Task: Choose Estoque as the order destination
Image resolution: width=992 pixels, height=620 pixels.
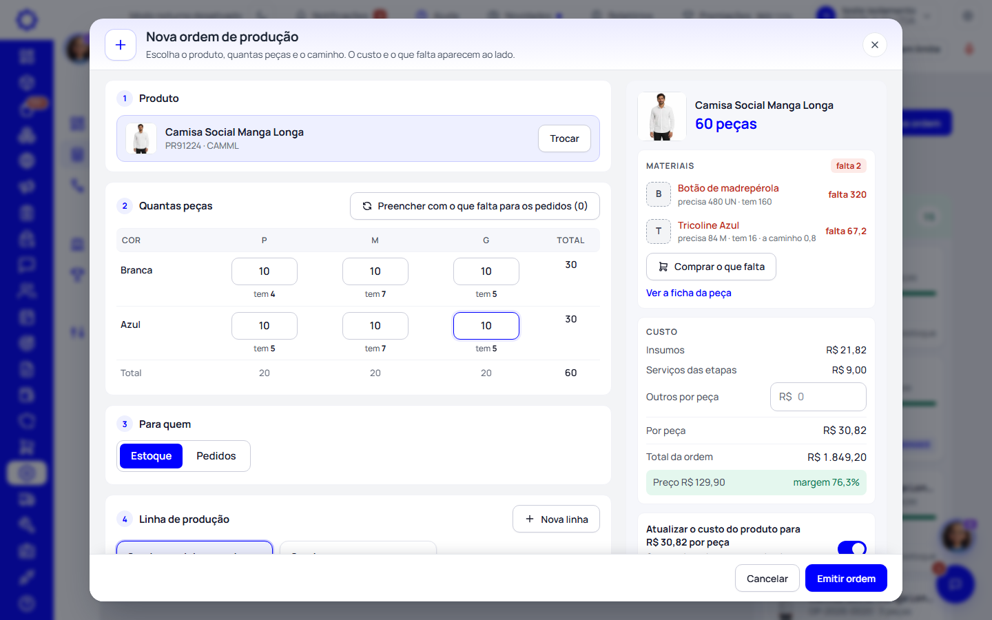Action: (x=151, y=456)
